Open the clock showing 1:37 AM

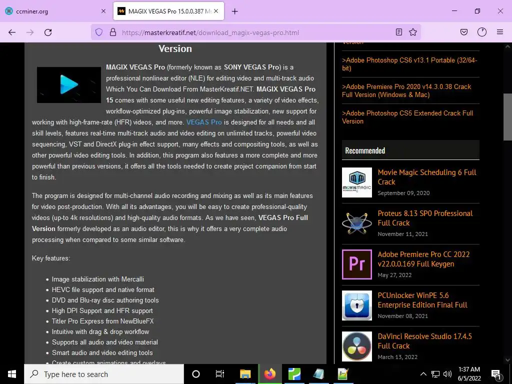click(x=469, y=374)
